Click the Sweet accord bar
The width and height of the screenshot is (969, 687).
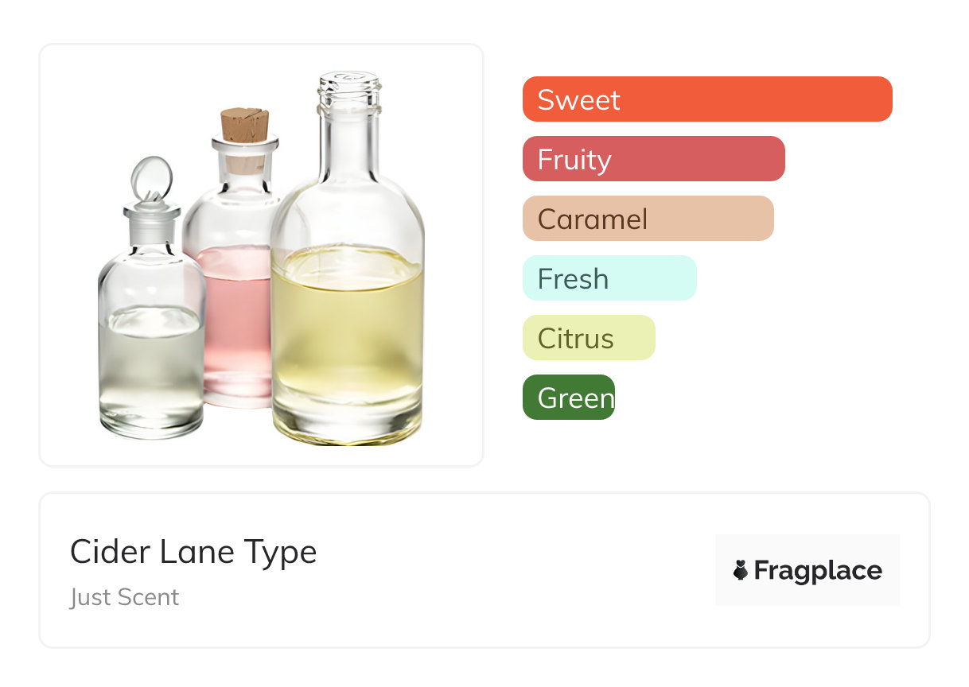point(706,99)
